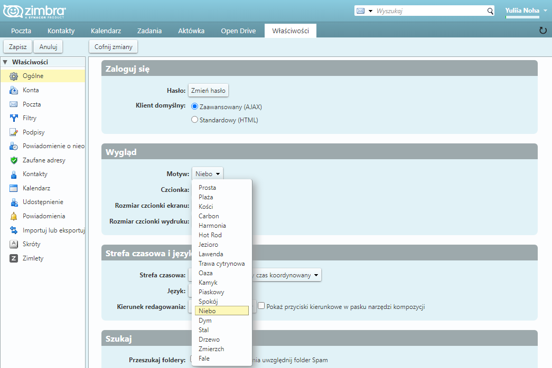Open the Motyw theme dropdown

208,173
